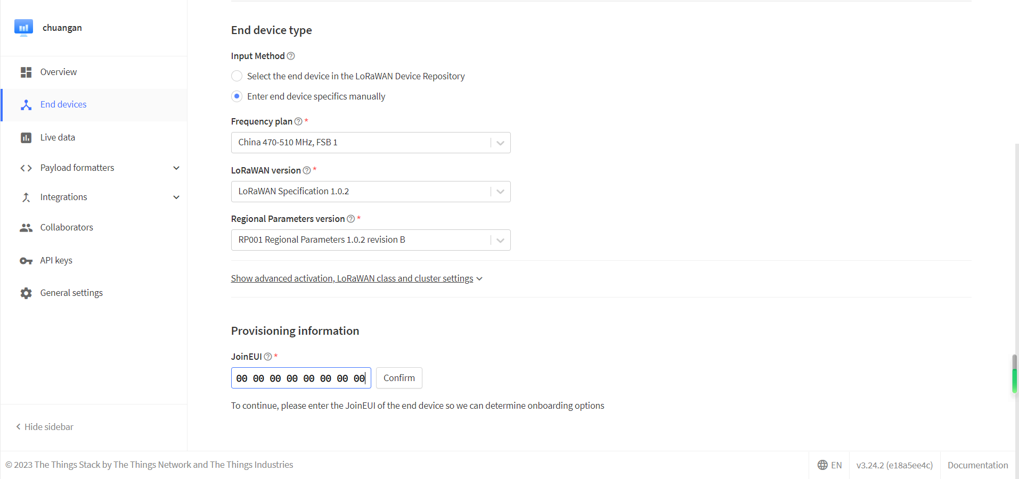The image size is (1019, 479).
Task: Click the globe language icon in footer
Action: (822, 465)
